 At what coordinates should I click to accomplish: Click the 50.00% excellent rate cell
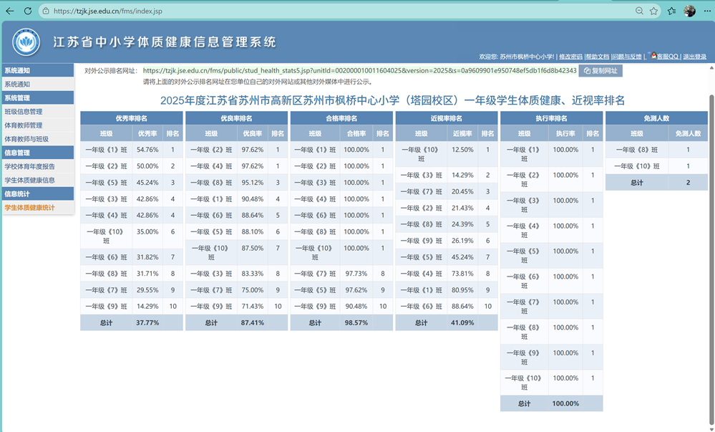147,165
